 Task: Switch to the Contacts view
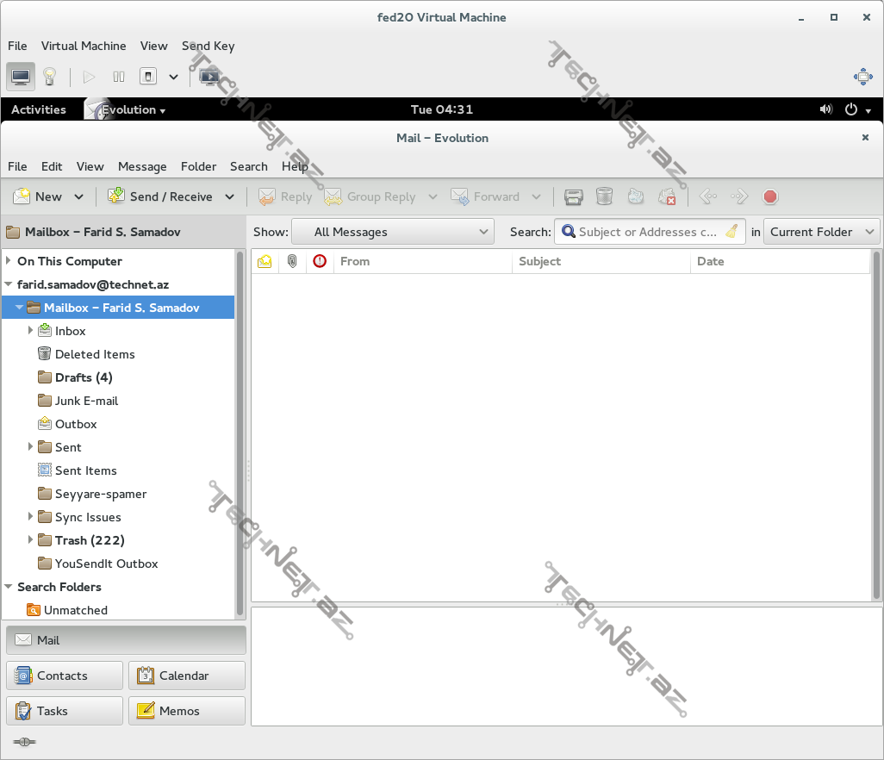[64, 676]
